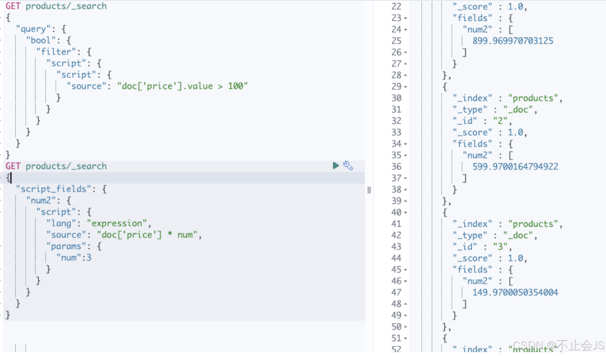The width and height of the screenshot is (606, 356).
Task: Collapse the fields block at output line 45
Action: tap(405, 270)
